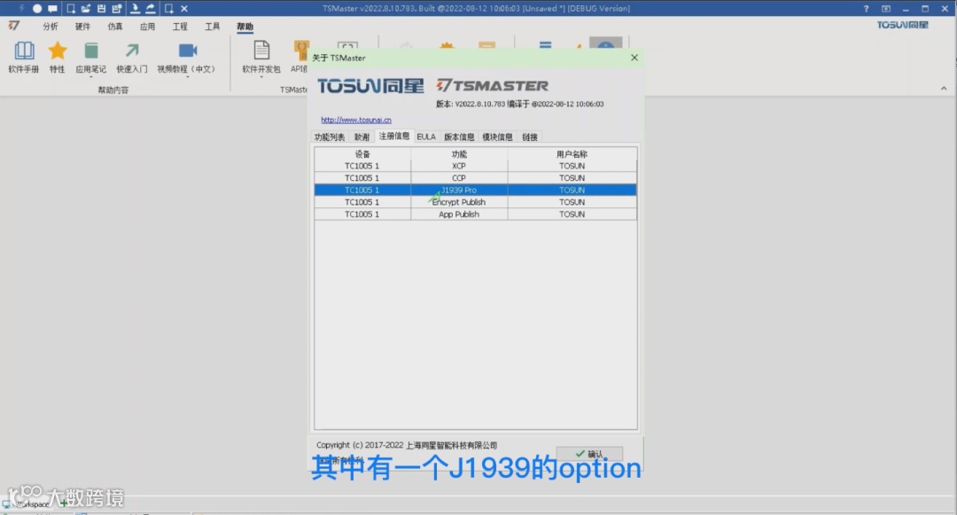Open the 应用 ribbon tab
Image resolution: width=957 pixels, height=515 pixels.
[x=147, y=27]
